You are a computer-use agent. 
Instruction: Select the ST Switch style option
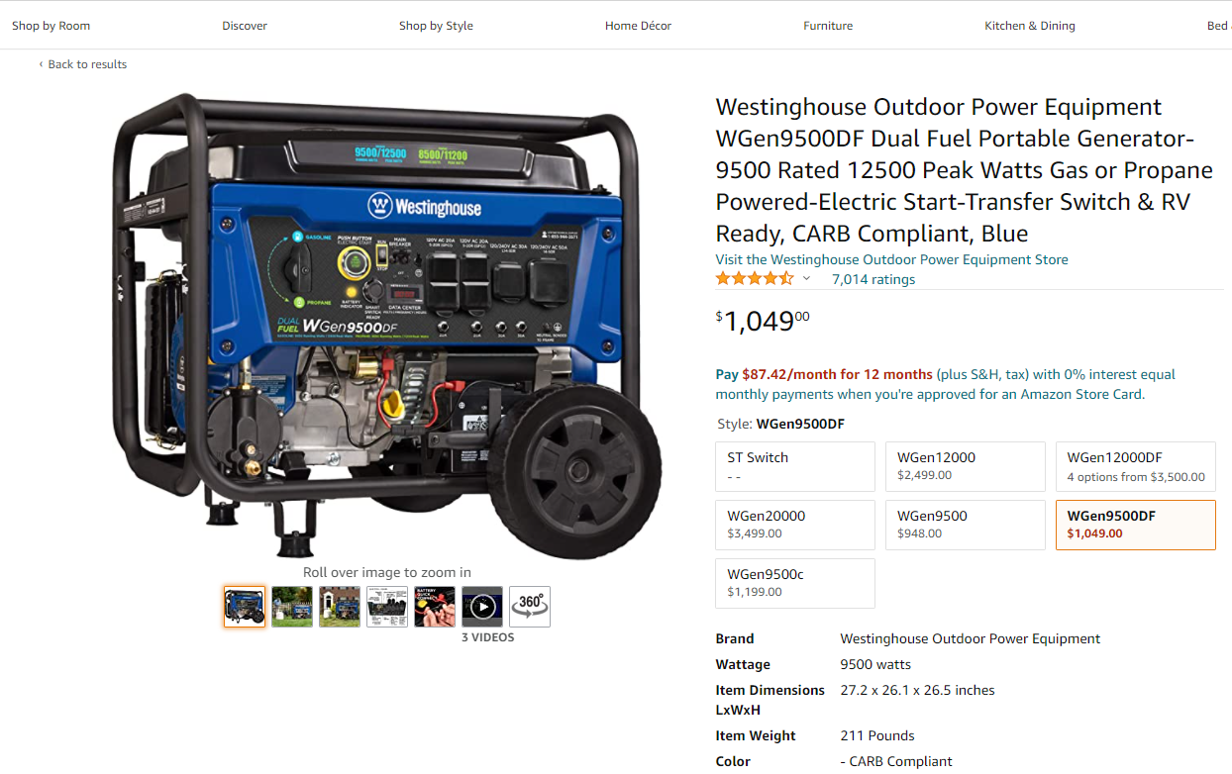click(795, 467)
